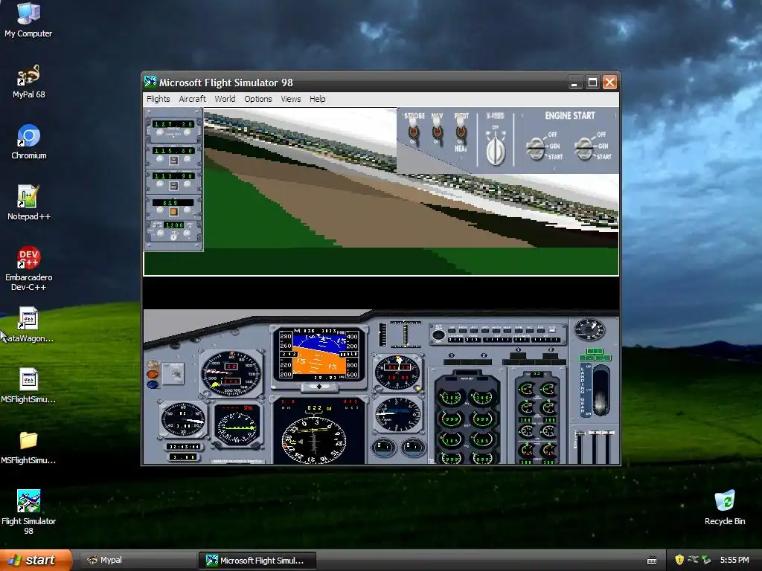Click the attitude indicator primary flight display
Viewport: 762px width, 571px height.
318,355
